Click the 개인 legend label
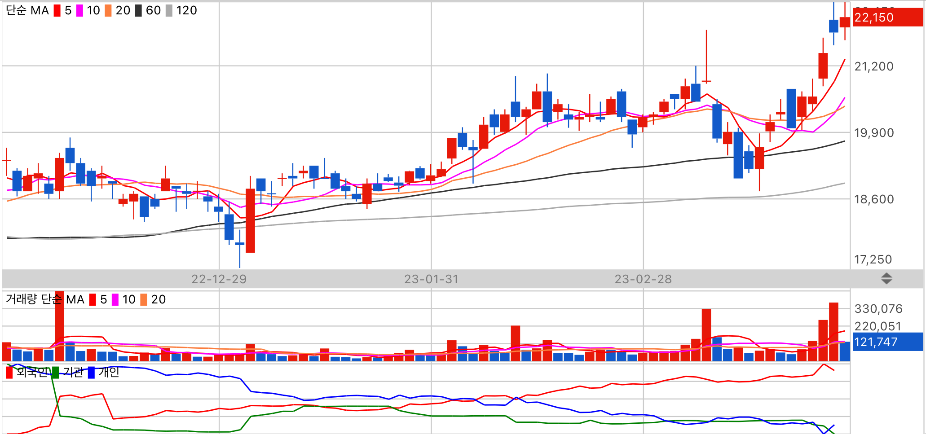 (x=109, y=372)
